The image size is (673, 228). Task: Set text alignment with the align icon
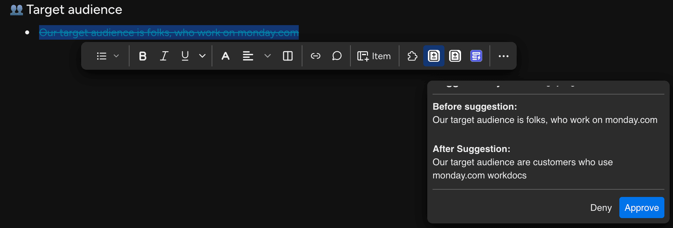[x=248, y=56]
